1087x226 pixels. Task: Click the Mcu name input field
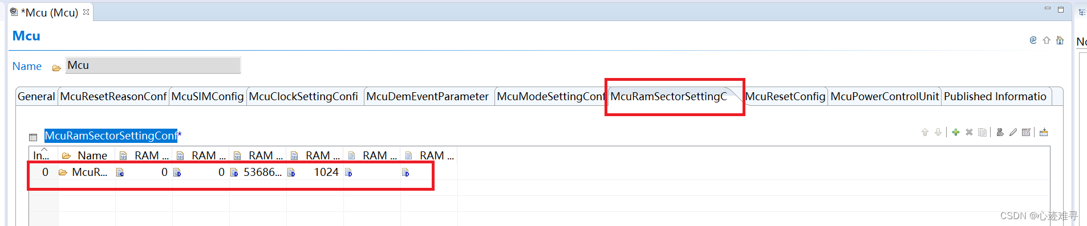tap(153, 65)
